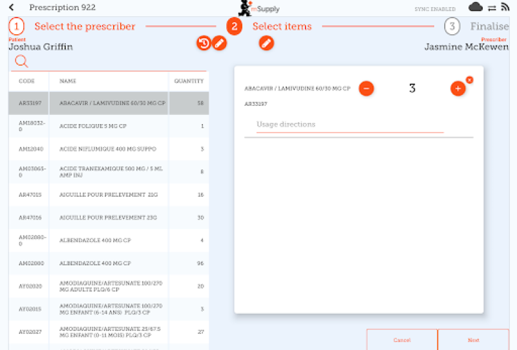The width and height of the screenshot is (517, 350).
Task: Click the wireless signal icon at top right
Action: point(505,8)
